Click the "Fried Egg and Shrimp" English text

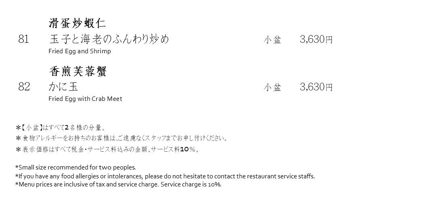coord(80,51)
